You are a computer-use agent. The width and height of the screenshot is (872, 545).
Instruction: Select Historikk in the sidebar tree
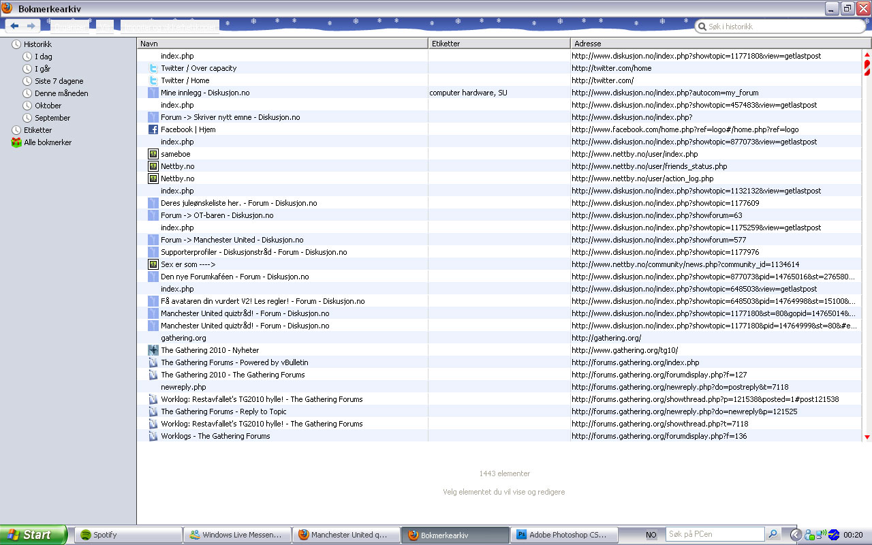[x=37, y=44]
